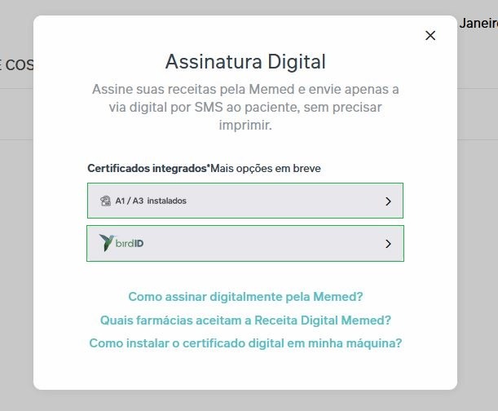Click the 'Janeiro' text behind the dialog
Image resolution: width=498 pixels, height=411 pixels.
tap(478, 23)
